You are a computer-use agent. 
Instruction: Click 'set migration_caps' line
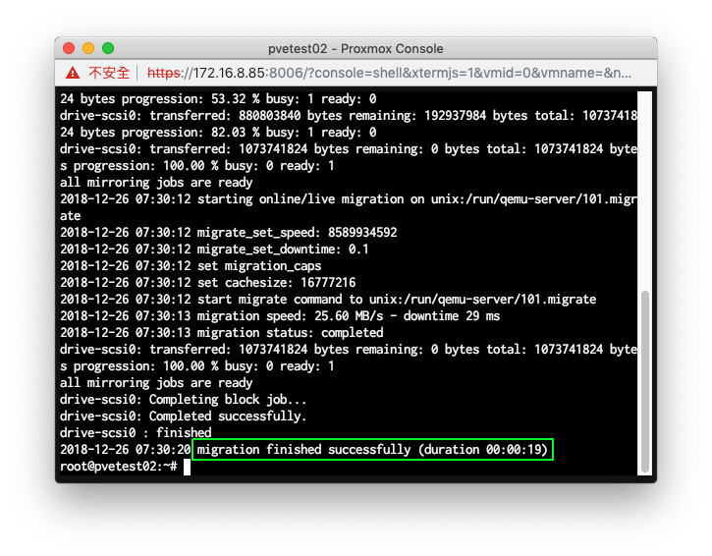(x=191, y=266)
